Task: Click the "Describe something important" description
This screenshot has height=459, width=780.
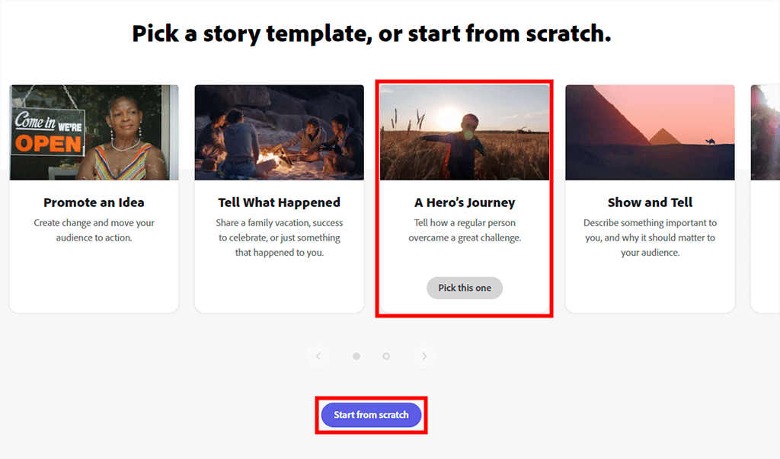Action: pos(650,237)
